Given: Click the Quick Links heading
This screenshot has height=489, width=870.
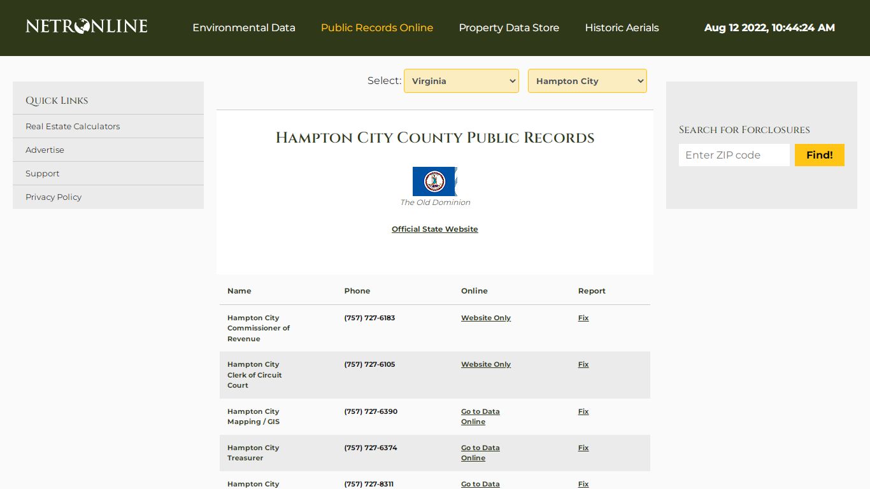Looking at the screenshot, I should (x=57, y=101).
